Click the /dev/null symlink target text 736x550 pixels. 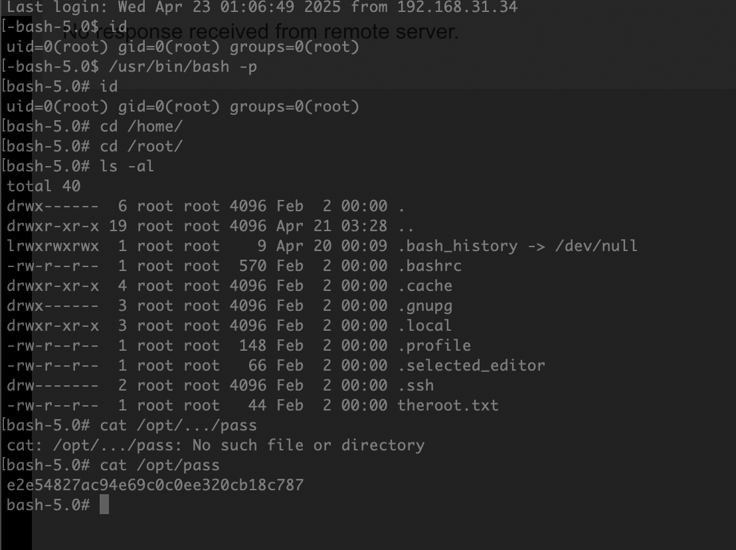point(596,246)
